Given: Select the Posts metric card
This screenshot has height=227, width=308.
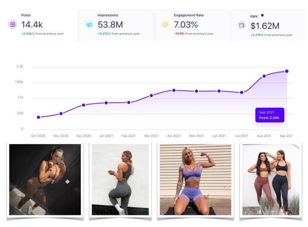Looking at the screenshot, I should [x=39, y=25].
